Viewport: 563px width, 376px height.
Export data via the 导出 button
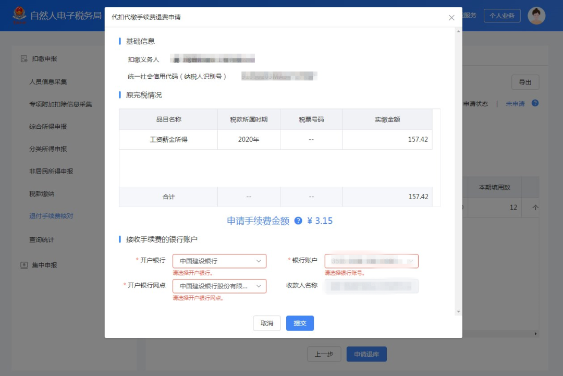tap(525, 82)
